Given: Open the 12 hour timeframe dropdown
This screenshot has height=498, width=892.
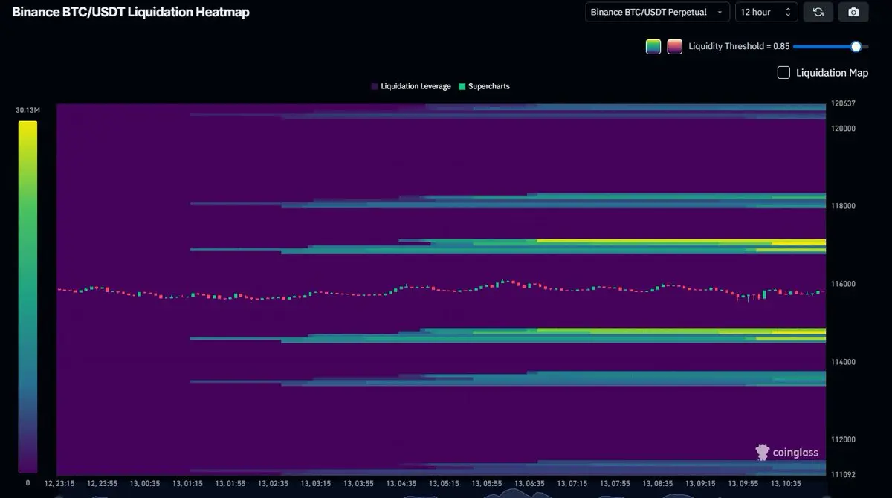Looking at the screenshot, I should pos(766,12).
